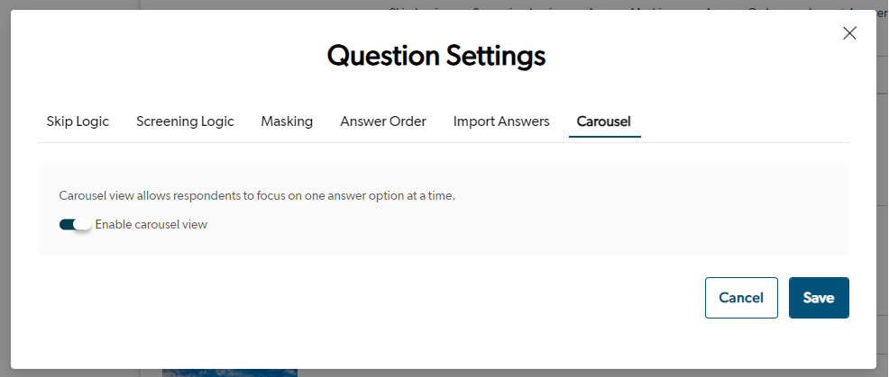Click the blue image thumbnail behind the dialog
889x377 pixels.
click(x=230, y=372)
